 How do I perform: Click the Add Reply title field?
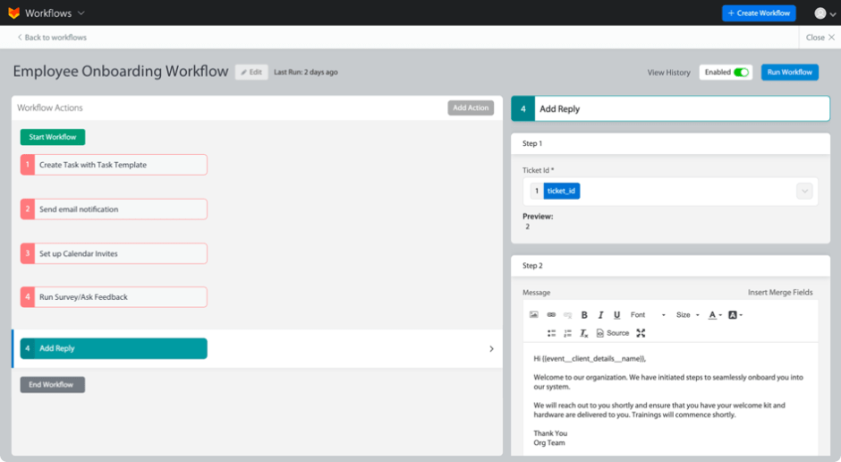point(682,108)
